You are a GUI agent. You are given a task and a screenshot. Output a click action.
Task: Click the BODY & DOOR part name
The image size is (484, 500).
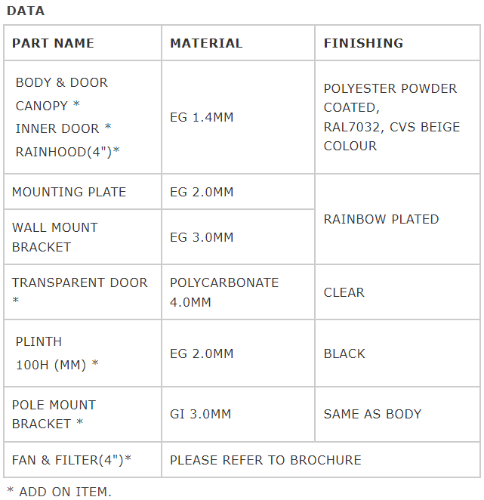62,82
